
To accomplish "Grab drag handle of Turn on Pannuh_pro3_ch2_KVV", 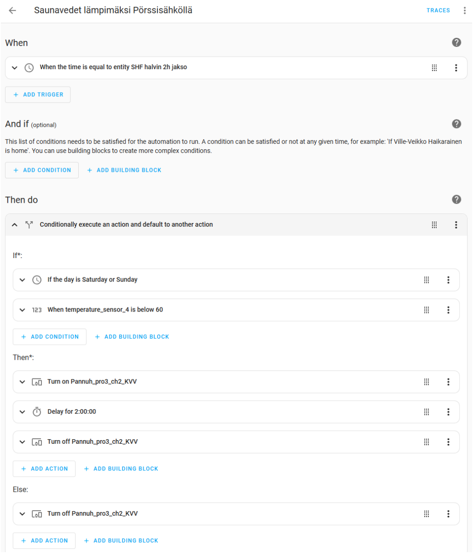I will [426, 382].
